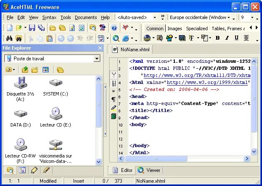This screenshot has width=262, height=186.
Task: Create a new folder in File Explorer toolbar
Action: pyautogui.click(x=35, y=69)
